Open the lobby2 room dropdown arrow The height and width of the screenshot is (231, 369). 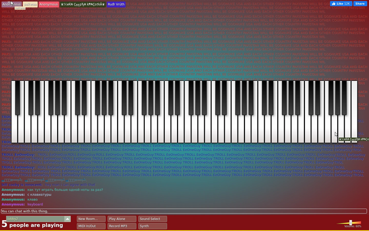67,219
